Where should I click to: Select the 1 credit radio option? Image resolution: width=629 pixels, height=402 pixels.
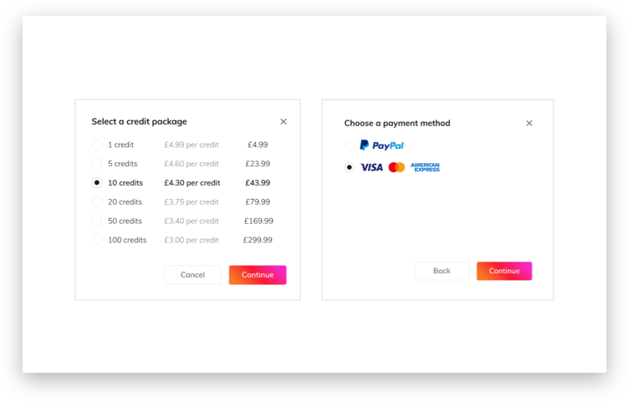tap(97, 145)
